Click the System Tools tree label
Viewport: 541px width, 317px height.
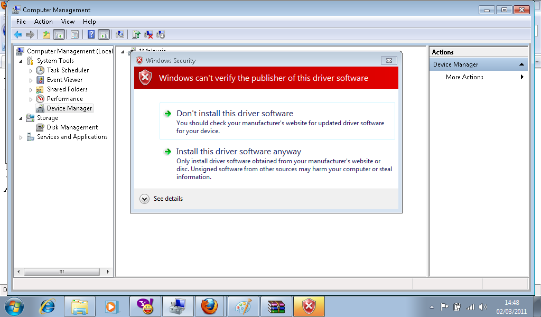[55, 61]
